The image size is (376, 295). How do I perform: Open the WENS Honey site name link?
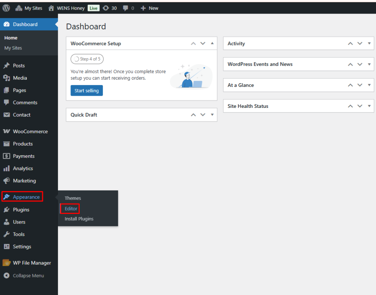tap(71, 8)
